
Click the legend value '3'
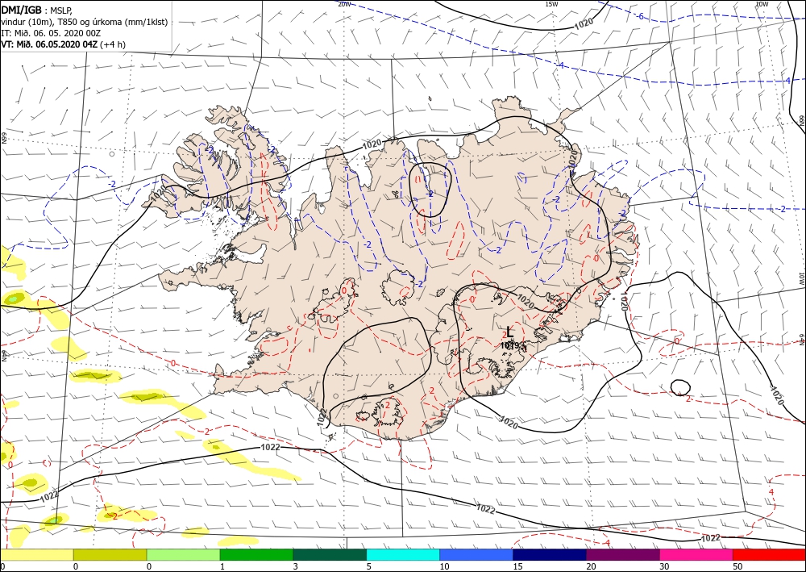[296, 566]
